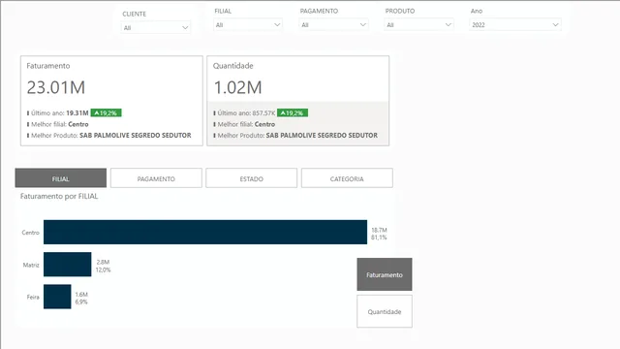Click the Feira axis label
620x349 pixels.
33,298
